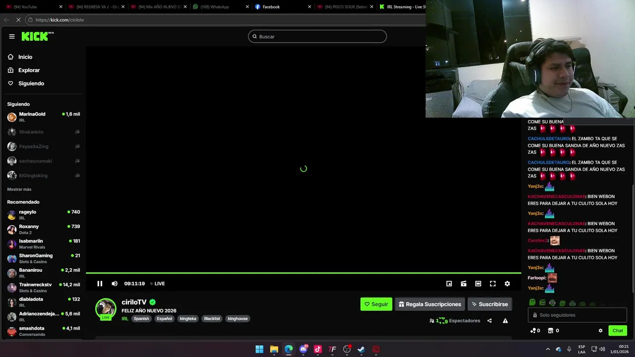This screenshot has height=357, width=635.
Task: Open the clip creation icon in player
Action: tap(463, 284)
